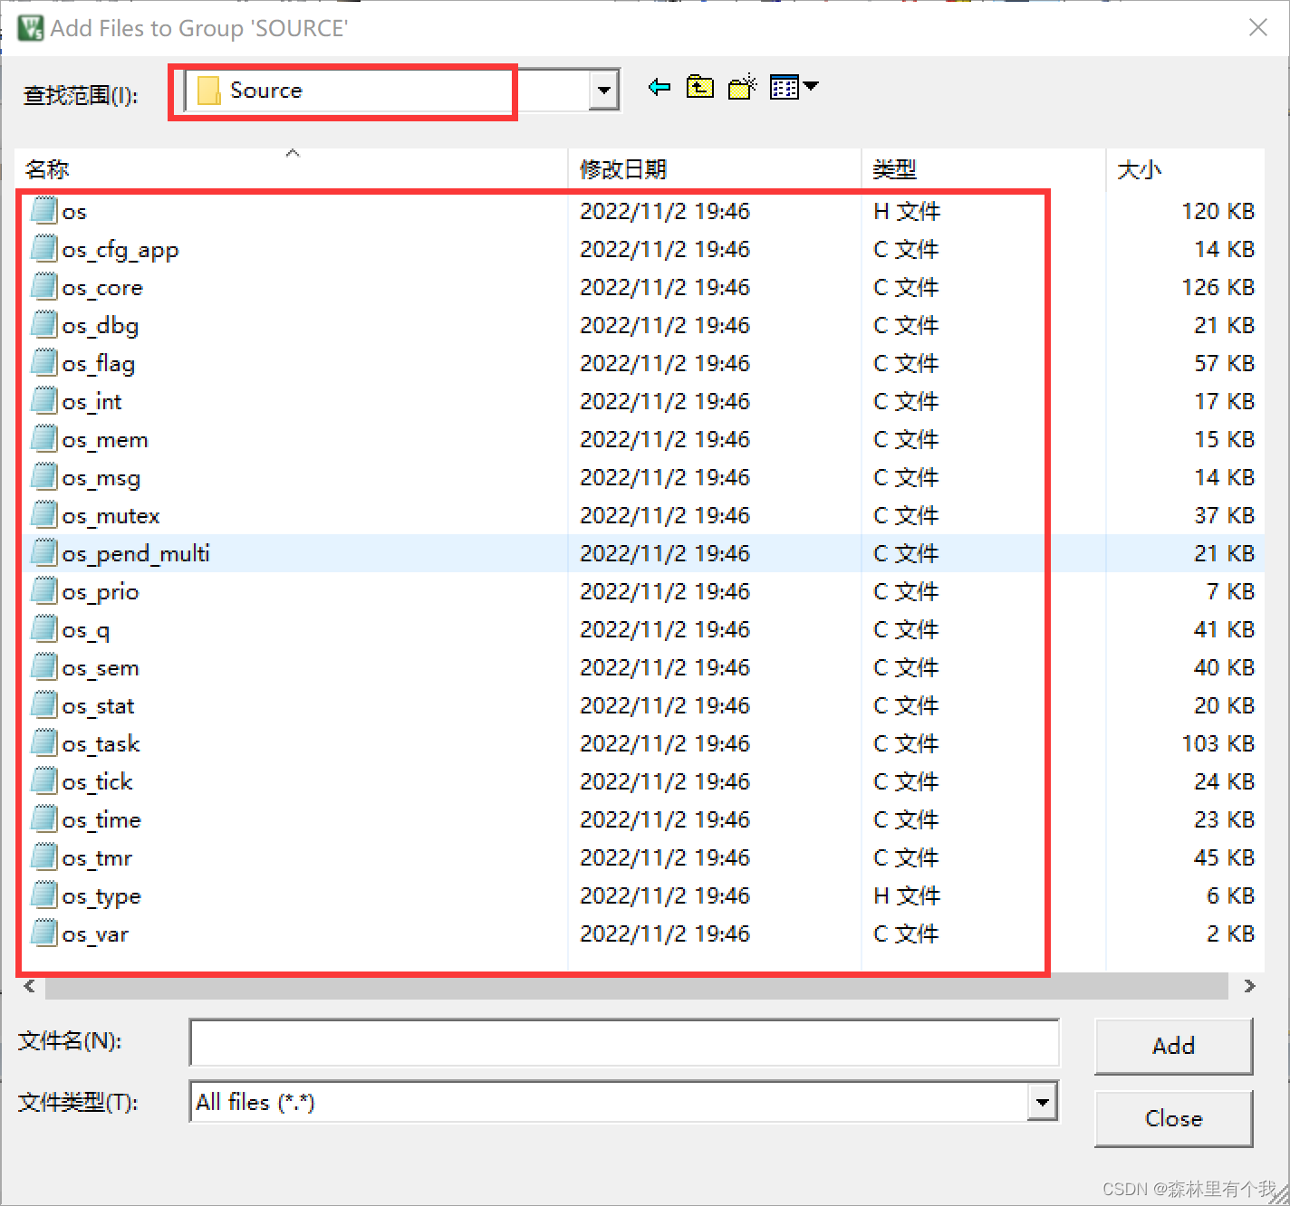Click the os_tmr file name
This screenshot has height=1206, width=1290.
click(97, 858)
